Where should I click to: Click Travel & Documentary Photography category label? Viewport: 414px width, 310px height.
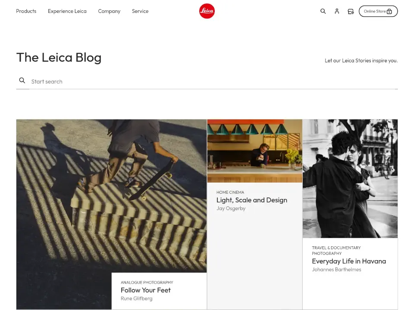(x=336, y=251)
